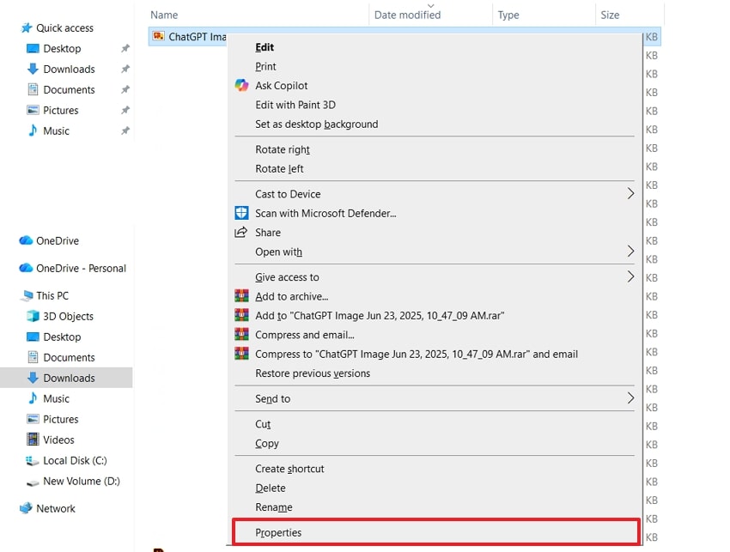Viewport: 730px width, 552px height.
Task: Unpin Desktop from Quick access
Action: 125,48
